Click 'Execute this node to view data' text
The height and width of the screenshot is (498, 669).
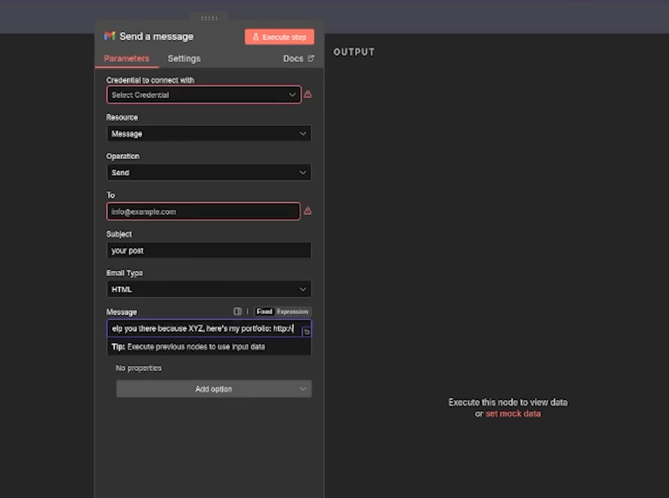coord(508,402)
